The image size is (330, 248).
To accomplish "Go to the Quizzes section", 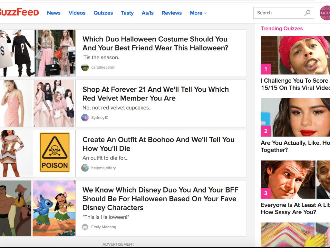I will 103,13.
